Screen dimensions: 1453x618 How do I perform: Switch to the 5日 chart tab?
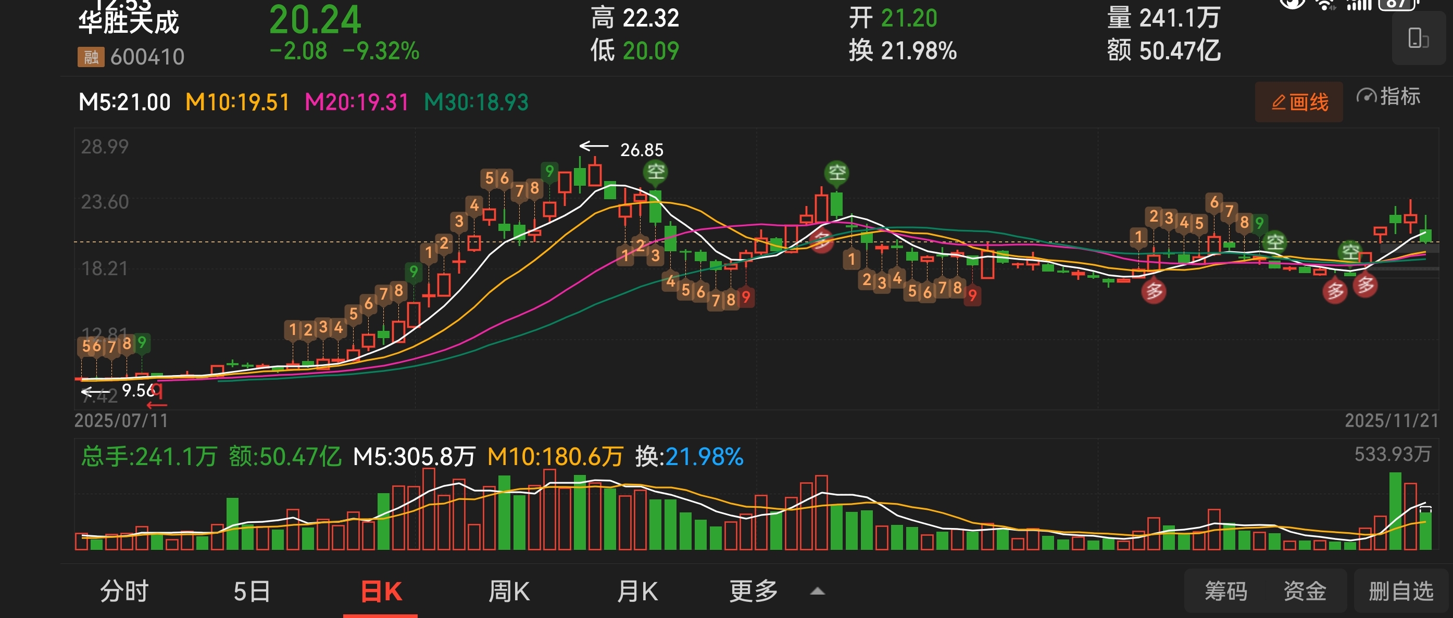pos(252,591)
